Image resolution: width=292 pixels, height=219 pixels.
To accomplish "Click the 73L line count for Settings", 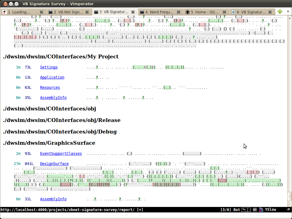I will (x=28, y=67).
